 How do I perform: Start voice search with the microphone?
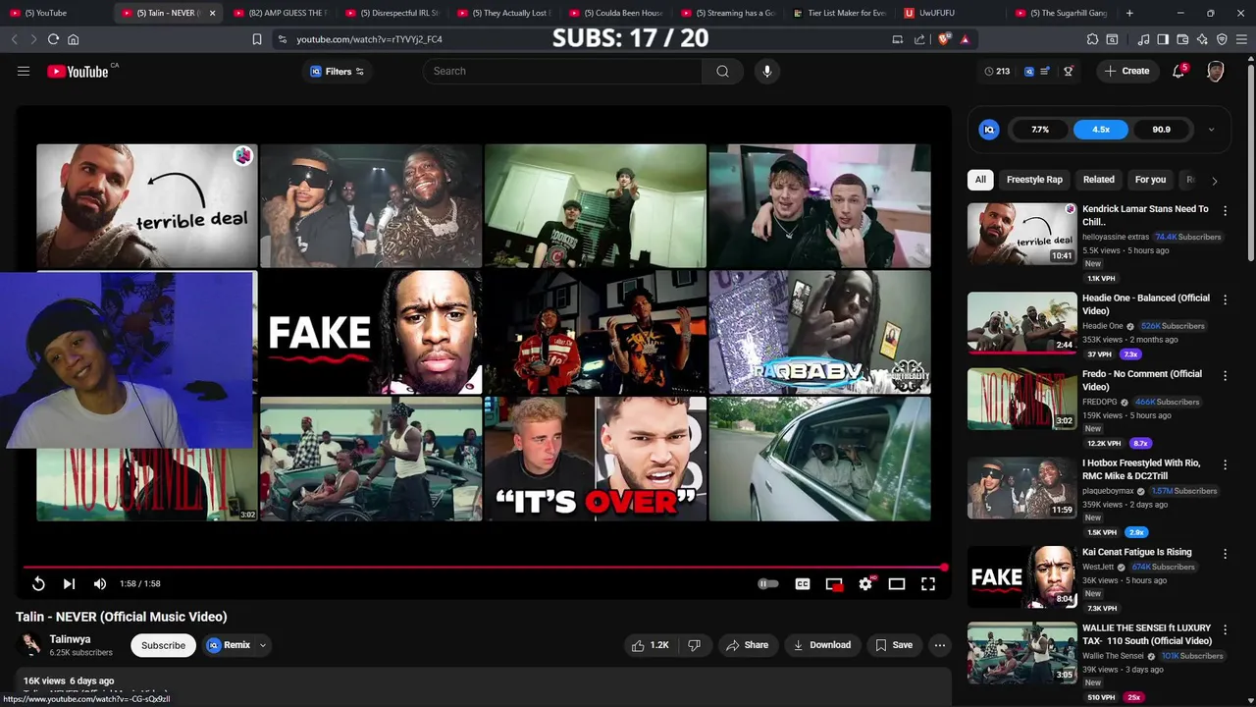click(x=767, y=71)
